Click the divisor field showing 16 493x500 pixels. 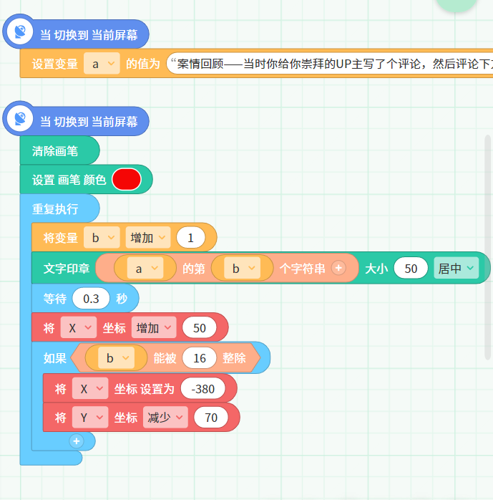coord(200,357)
